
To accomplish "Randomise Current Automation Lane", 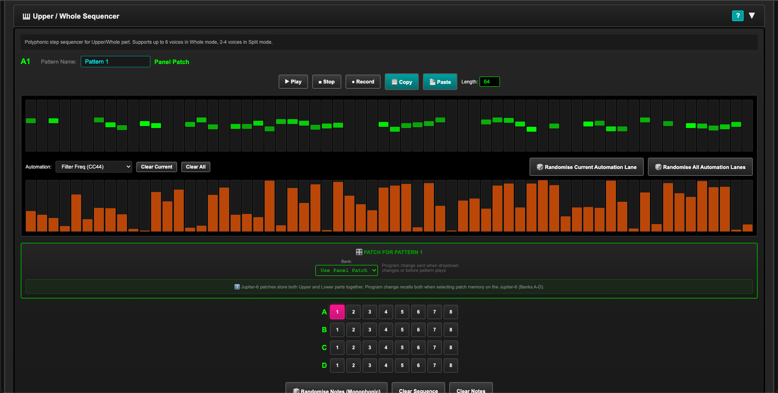I will pos(586,167).
